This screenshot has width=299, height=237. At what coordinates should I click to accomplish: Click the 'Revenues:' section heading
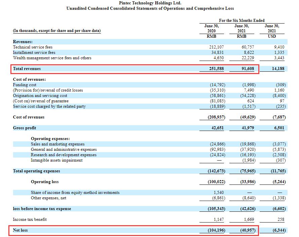[x=23, y=42]
